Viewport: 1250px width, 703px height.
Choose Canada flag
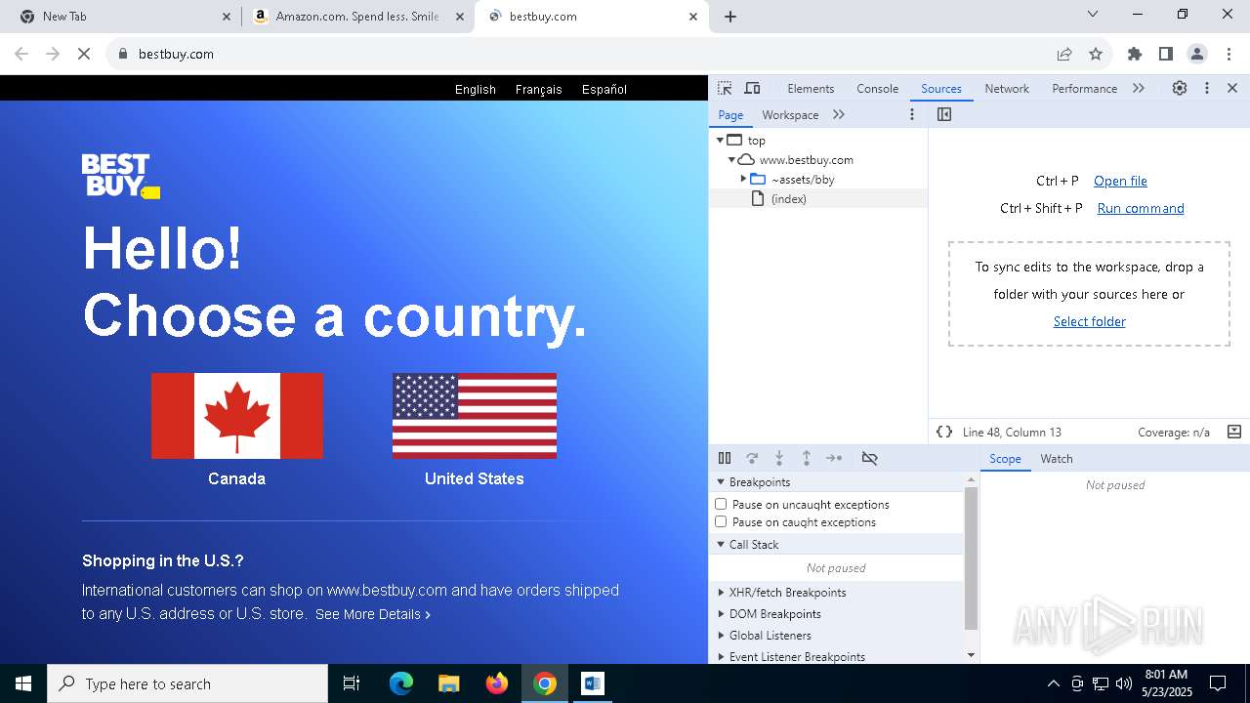point(236,416)
